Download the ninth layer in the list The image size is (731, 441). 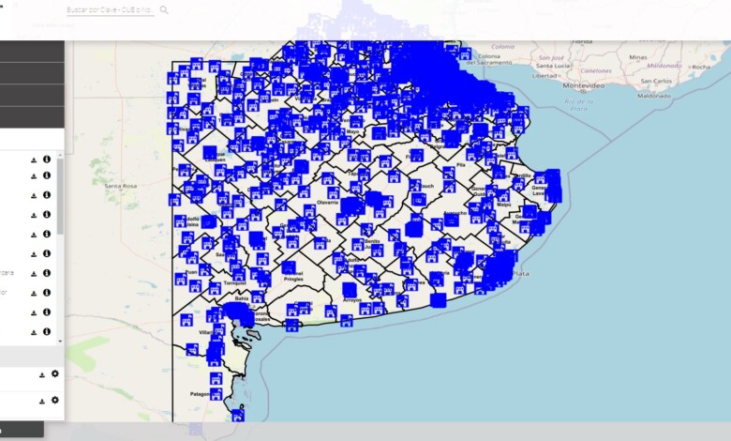pos(34,313)
